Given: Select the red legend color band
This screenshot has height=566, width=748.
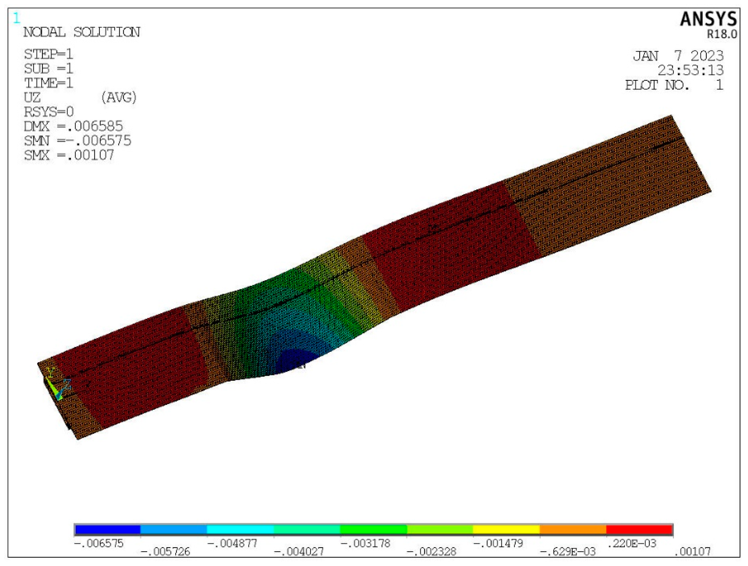Looking at the screenshot, I should 639,529.
